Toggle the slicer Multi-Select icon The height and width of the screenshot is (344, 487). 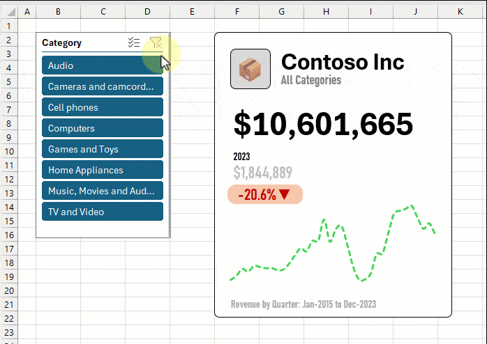tap(134, 42)
